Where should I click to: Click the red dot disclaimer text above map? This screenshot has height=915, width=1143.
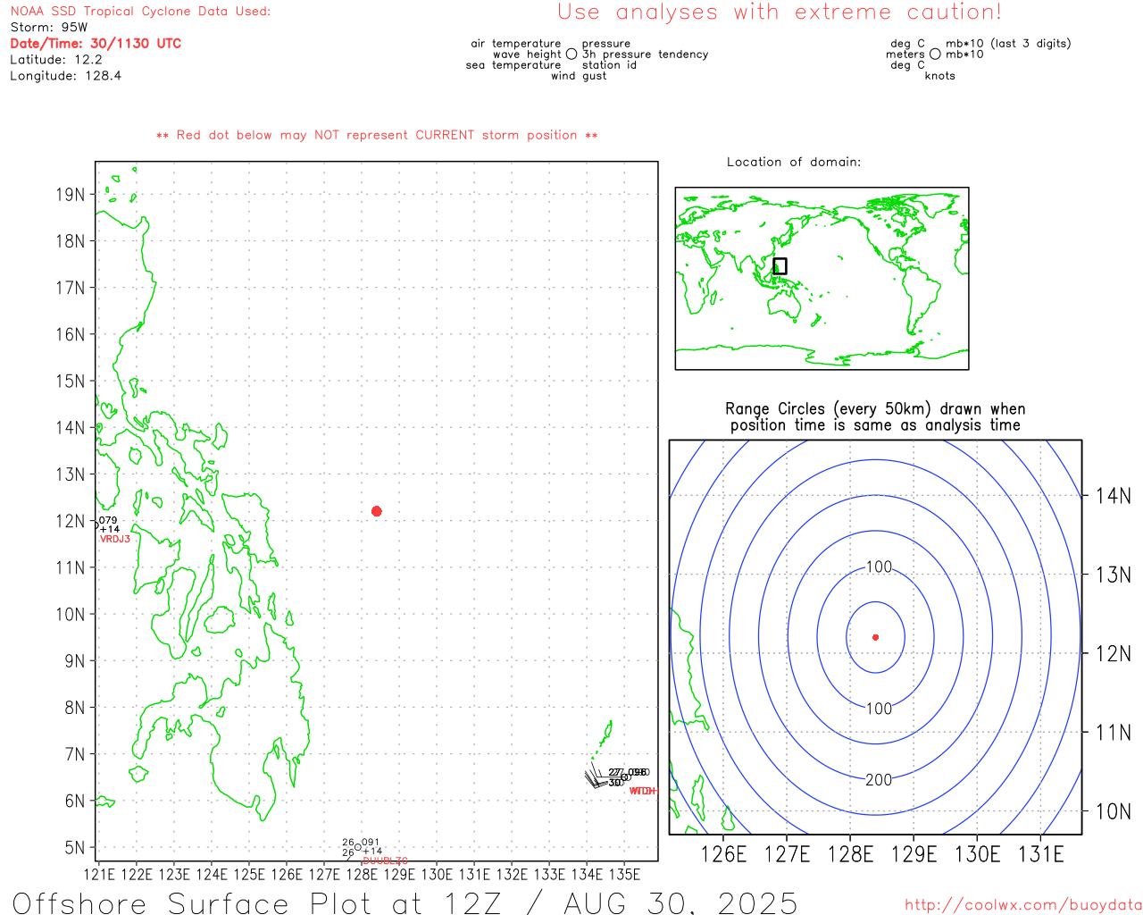pos(377,135)
